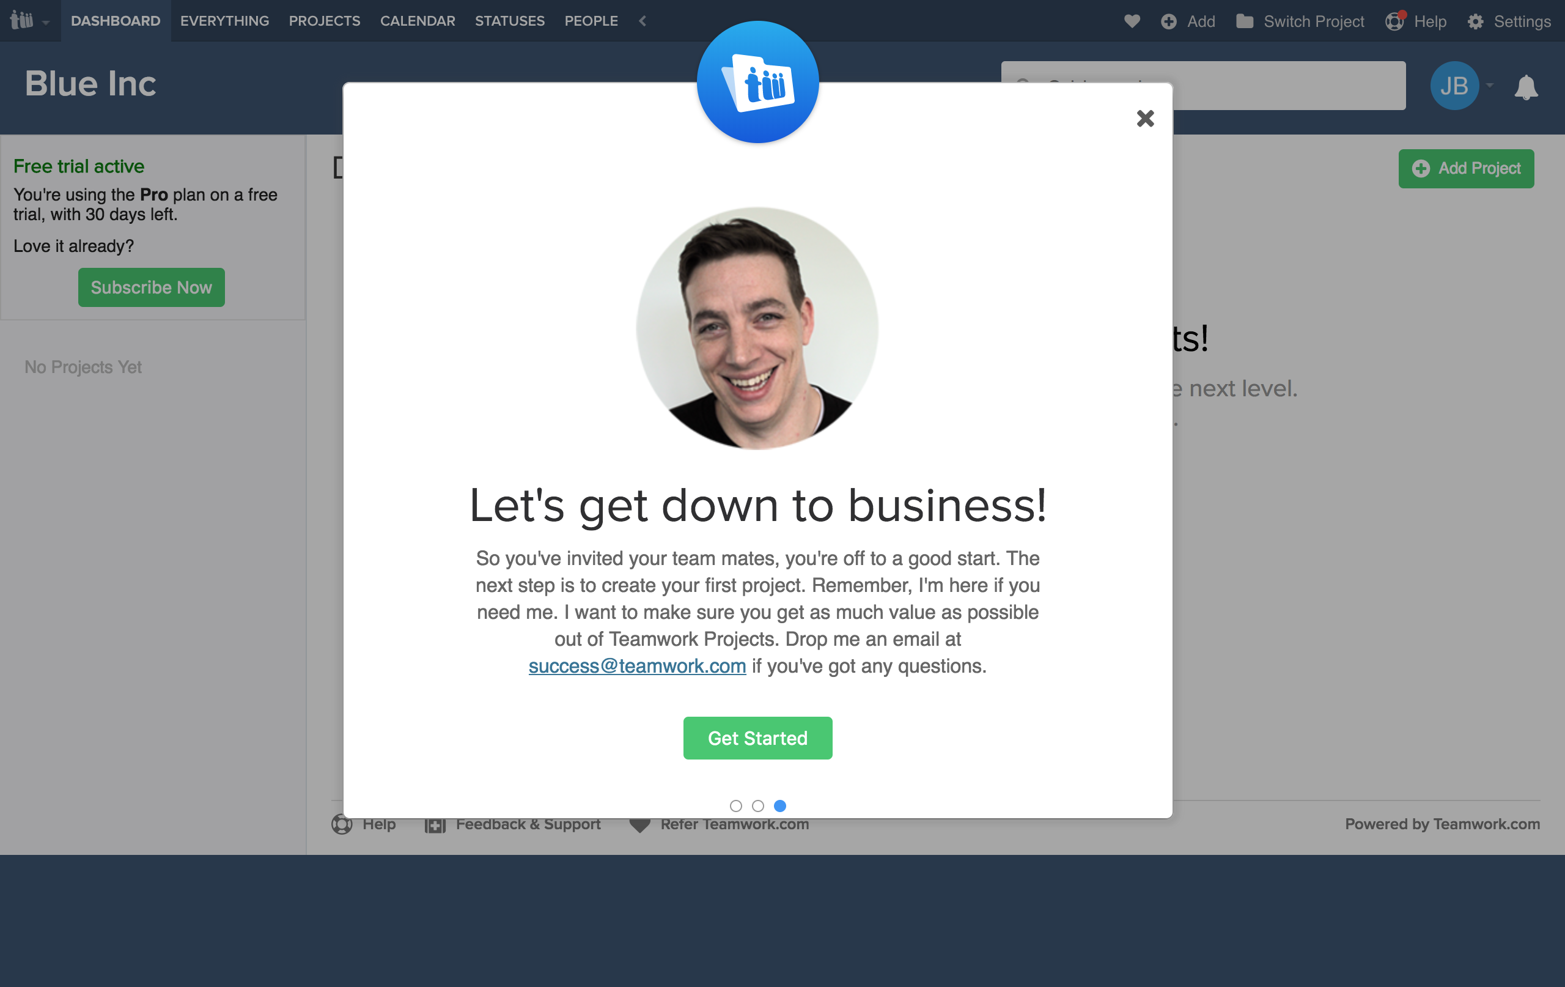Close the welcome dialog
This screenshot has height=987, width=1565.
click(1145, 119)
